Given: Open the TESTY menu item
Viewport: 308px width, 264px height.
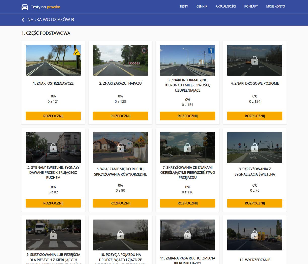Looking at the screenshot, I should point(184,7).
